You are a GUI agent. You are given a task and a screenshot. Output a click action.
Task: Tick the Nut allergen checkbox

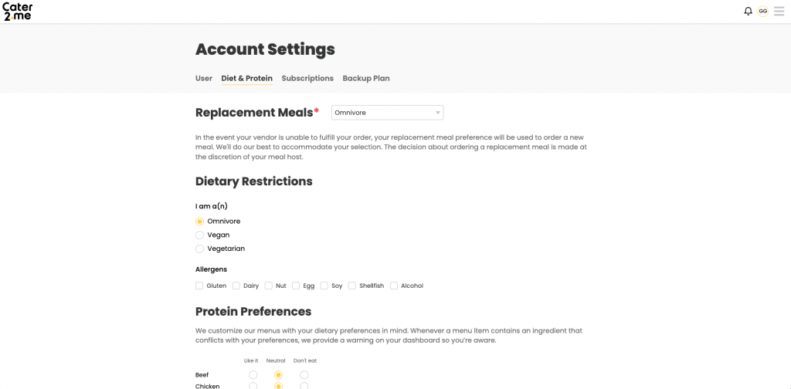(269, 286)
